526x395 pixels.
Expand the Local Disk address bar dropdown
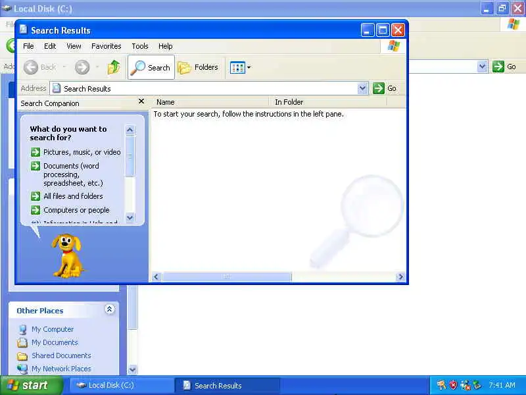point(482,66)
